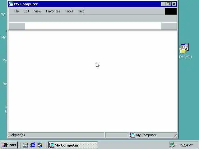Open the Tools menu
Screen dimensions: 199x149
click(69, 11)
